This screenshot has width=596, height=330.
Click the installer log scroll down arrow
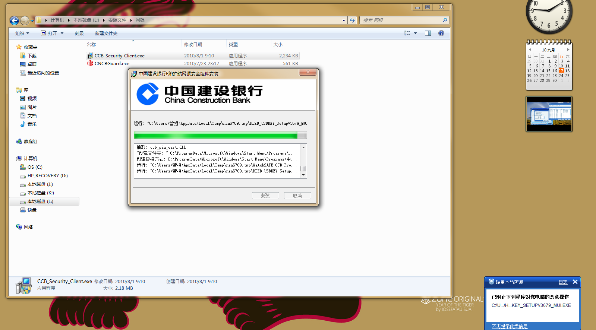303,175
